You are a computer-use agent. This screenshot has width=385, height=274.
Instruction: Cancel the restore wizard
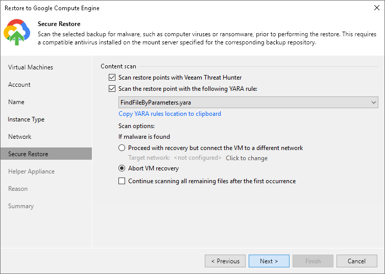point(357,261)
